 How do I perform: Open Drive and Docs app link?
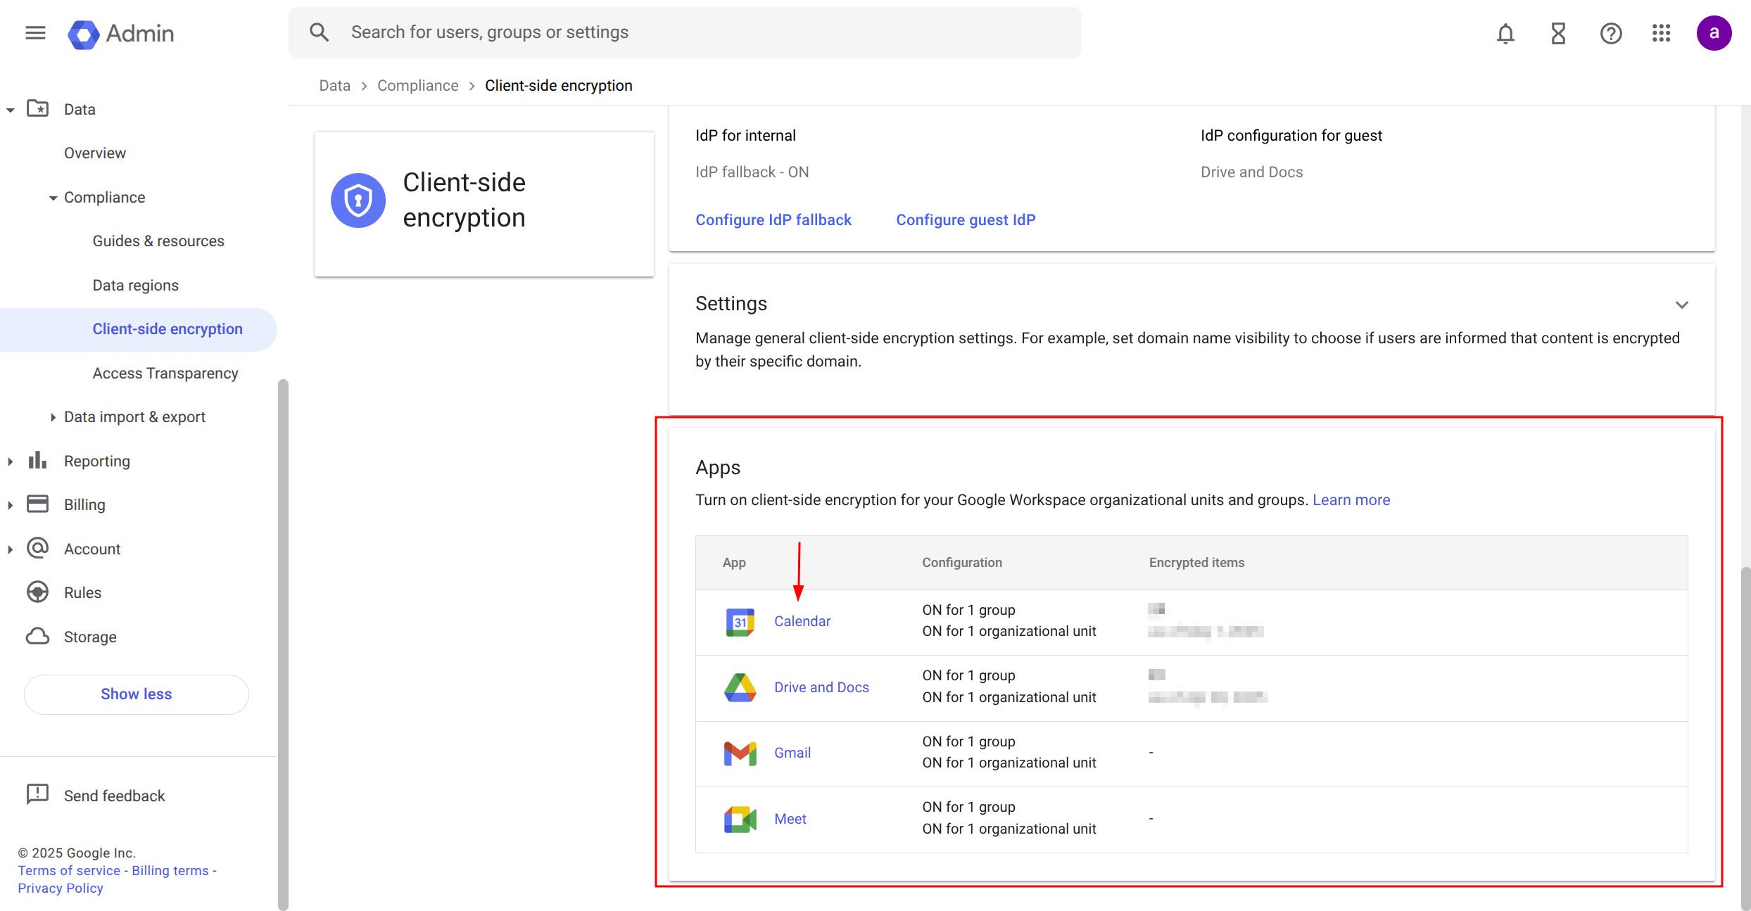821,687
